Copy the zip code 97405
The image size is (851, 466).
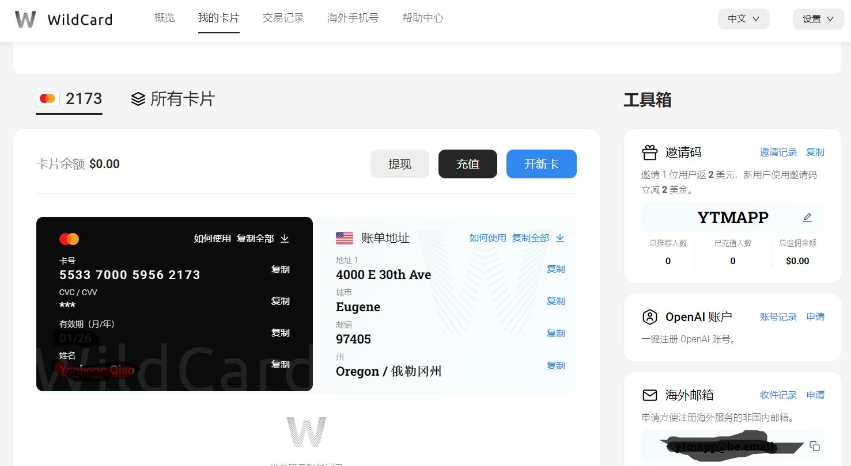(x=555, y=334)
